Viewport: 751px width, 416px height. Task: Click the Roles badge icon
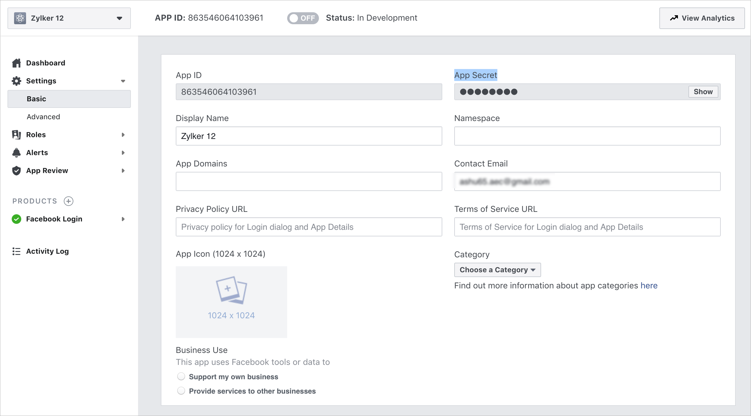(16, 135)
